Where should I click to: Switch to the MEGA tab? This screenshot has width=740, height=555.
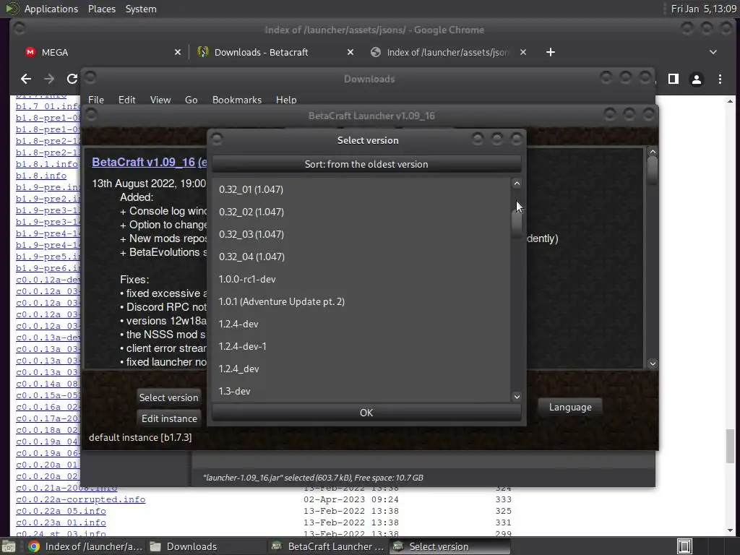(101, 52)
